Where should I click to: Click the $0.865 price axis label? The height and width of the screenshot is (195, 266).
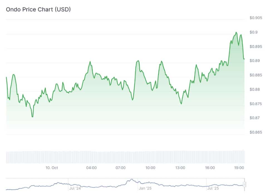click(x=256, y=132)
